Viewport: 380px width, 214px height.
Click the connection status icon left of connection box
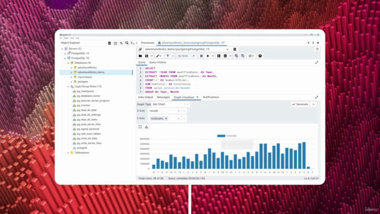140,49
